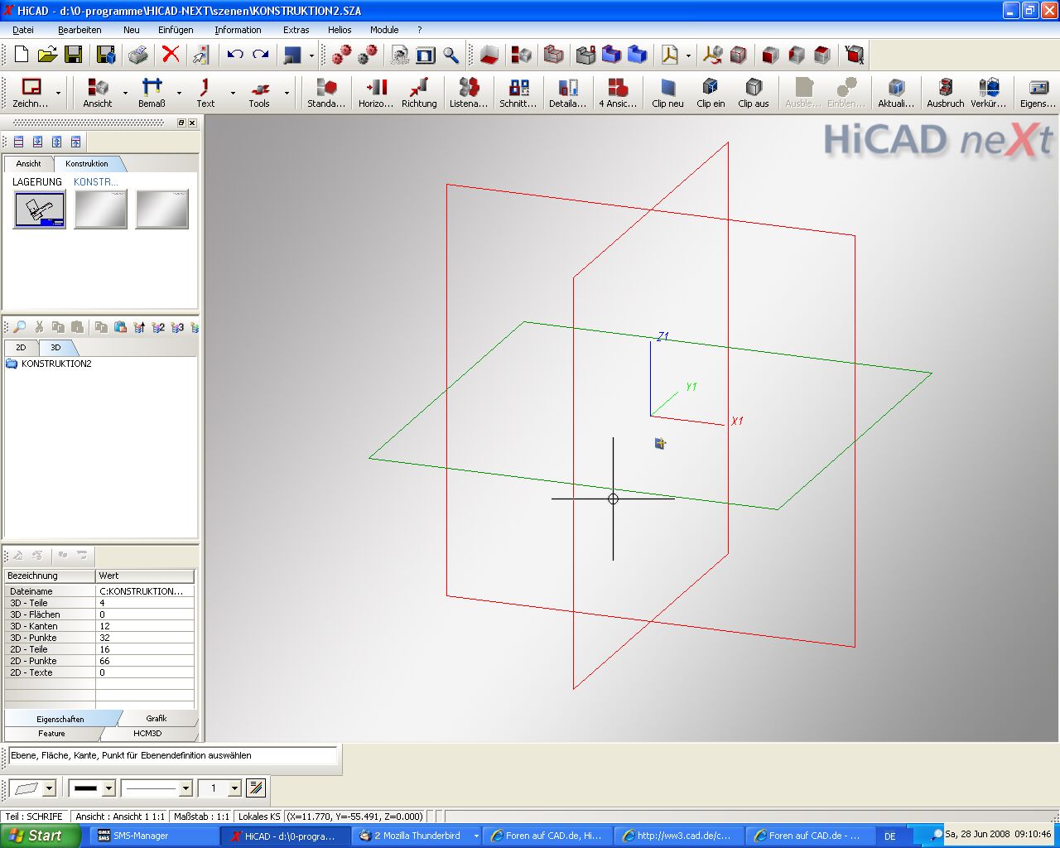1060x848 pixels.
Task: Click the Clip ein icon
Action: pyautogui.click(x=711, y=93)
